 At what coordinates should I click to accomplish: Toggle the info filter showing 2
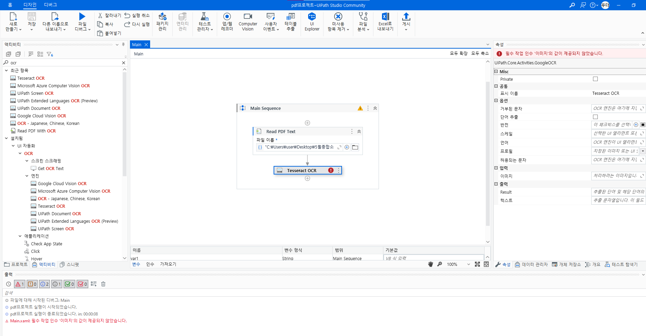click(44, 284)
